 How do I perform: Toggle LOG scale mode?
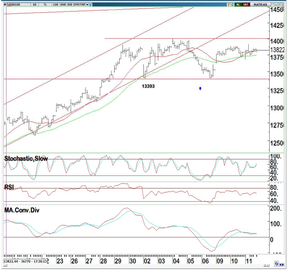coord(55,5)
